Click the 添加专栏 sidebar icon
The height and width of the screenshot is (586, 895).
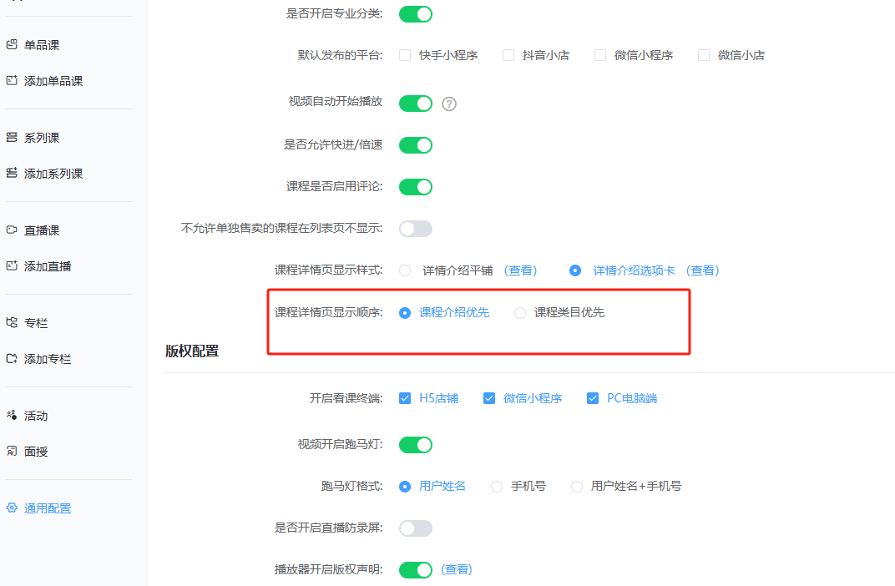(x=12, y=358)
